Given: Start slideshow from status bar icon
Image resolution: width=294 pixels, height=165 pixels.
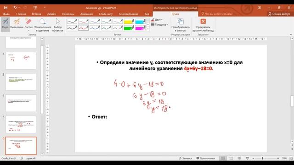Looking at the screenshot, I should [247, 158].
